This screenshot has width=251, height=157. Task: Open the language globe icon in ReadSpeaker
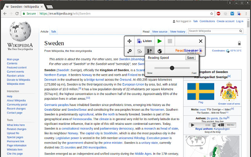pyautogui.click(x=160, y=51)
